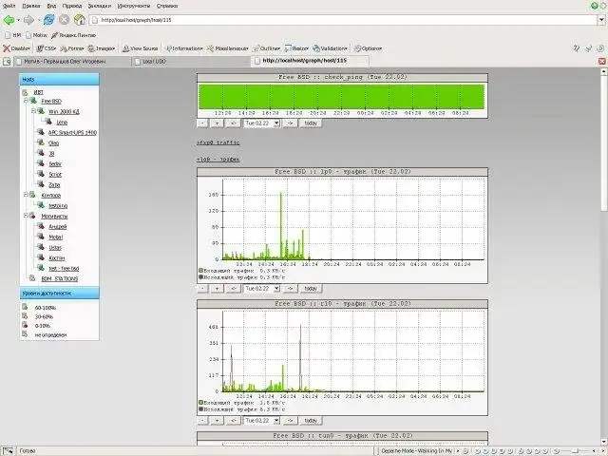Click the 60-100% availability level icon

click(25, 307)
